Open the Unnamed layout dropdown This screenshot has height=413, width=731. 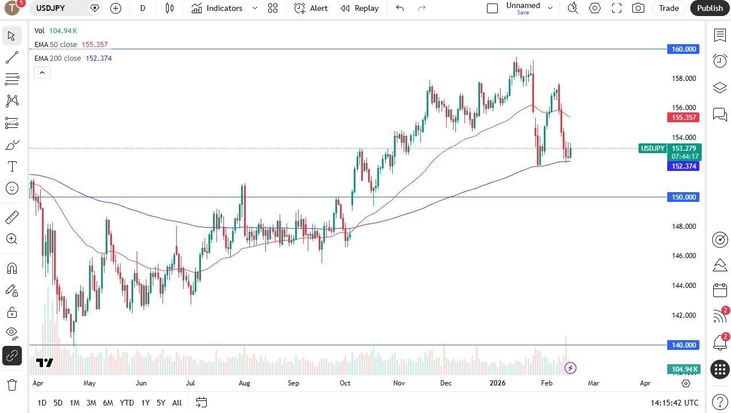(550, 8)
